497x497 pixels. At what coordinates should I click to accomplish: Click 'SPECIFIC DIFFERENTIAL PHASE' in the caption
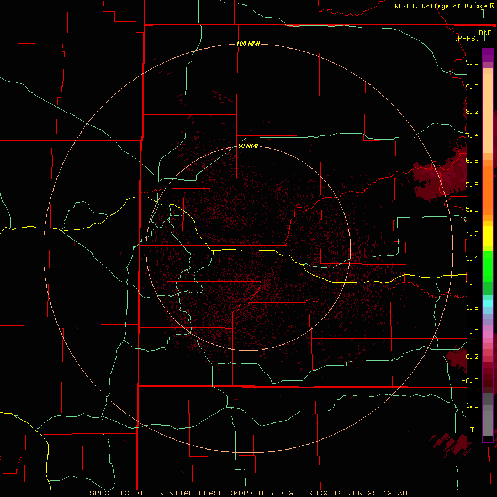[x=156, y=493]
